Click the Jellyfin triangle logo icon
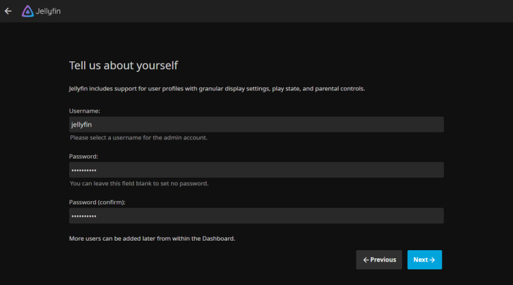The height and width of the screenshot is (285, 513). (27, 11)
